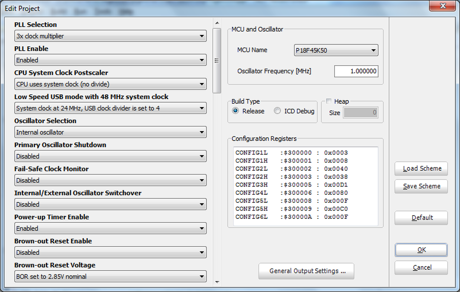The width and height of the screenshot is (460, 292).
Task: Open the MCU Name dropdown
Action: point(336,51)
